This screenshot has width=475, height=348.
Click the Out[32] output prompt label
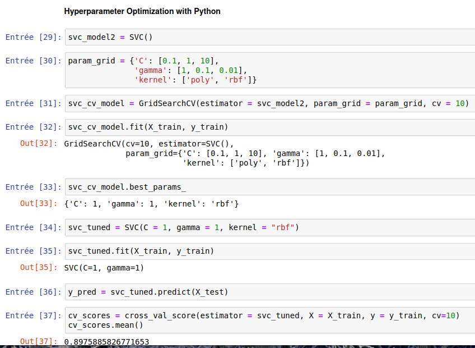point(39,143)
